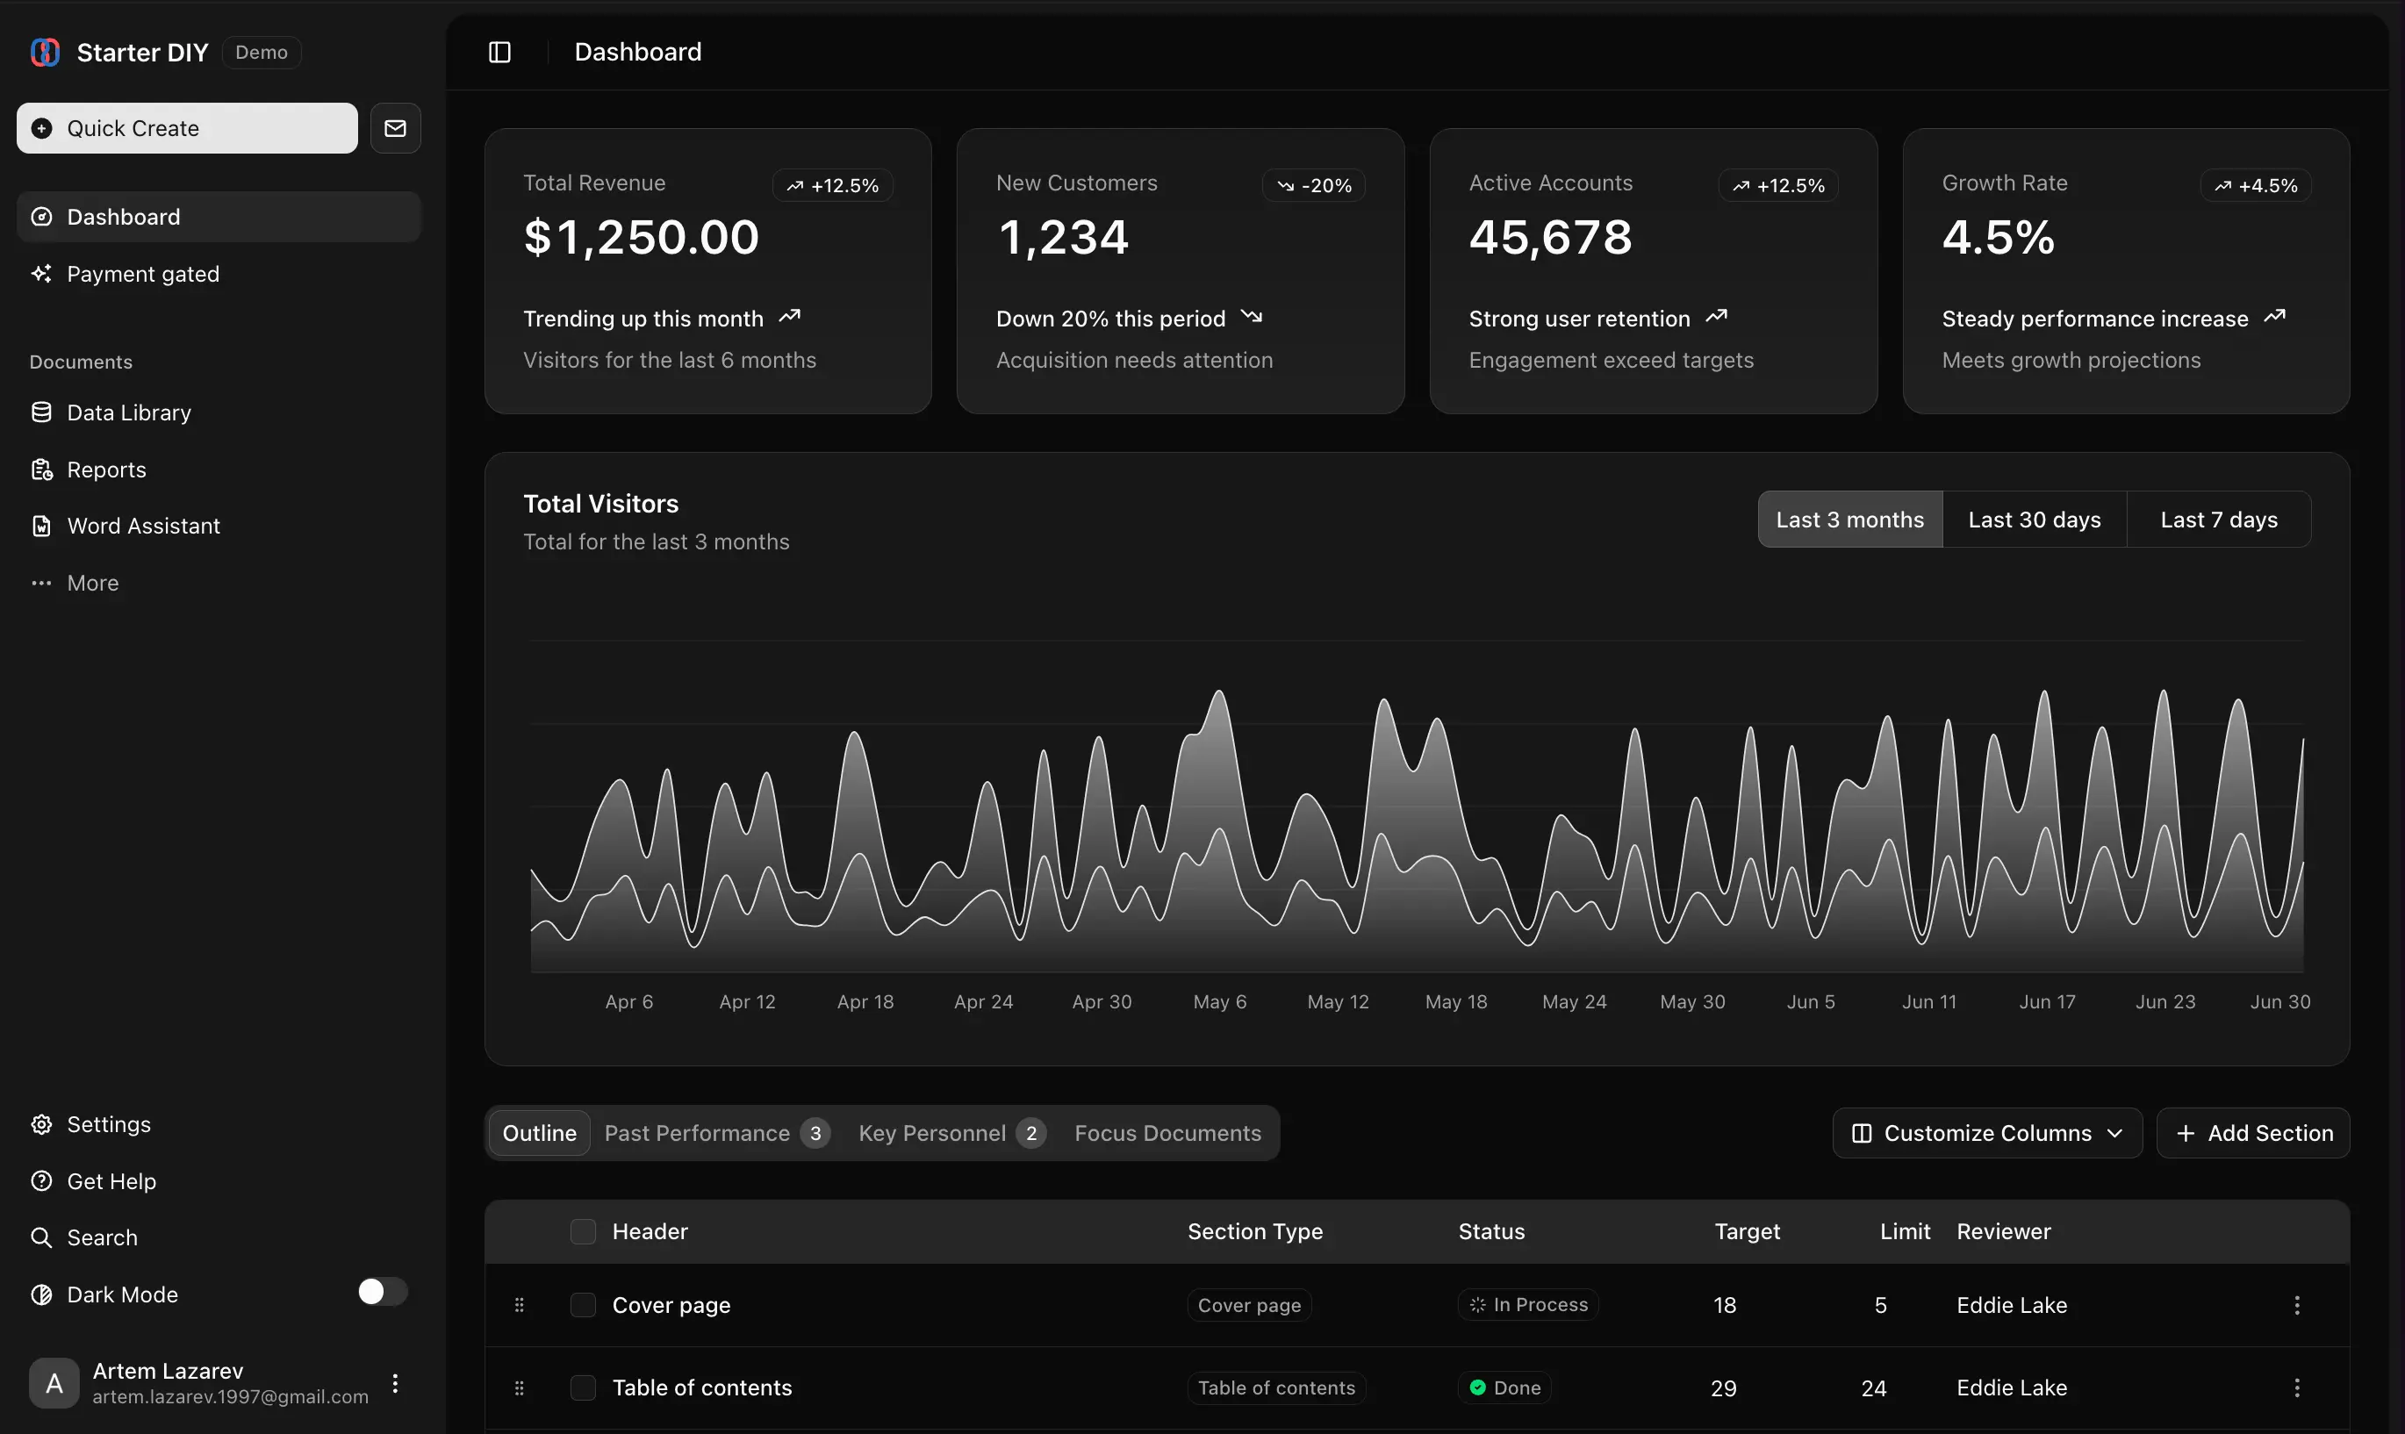2405x1434 pixels.
Task: Click the mail icon next to Quick Create
Action: click(395, 127)
